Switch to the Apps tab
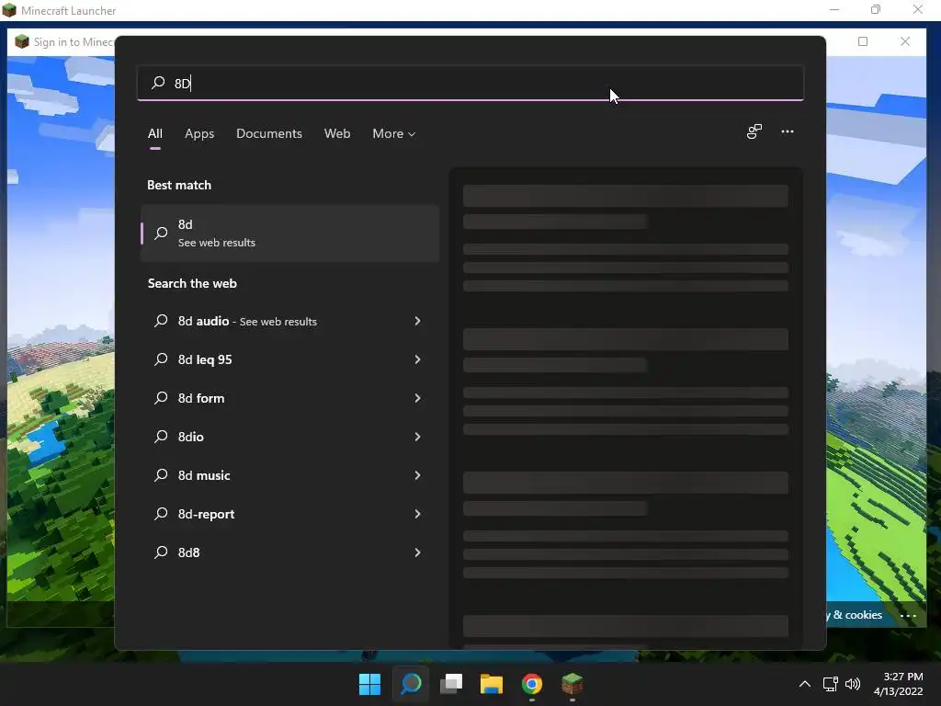 click(x=199, y=134)
